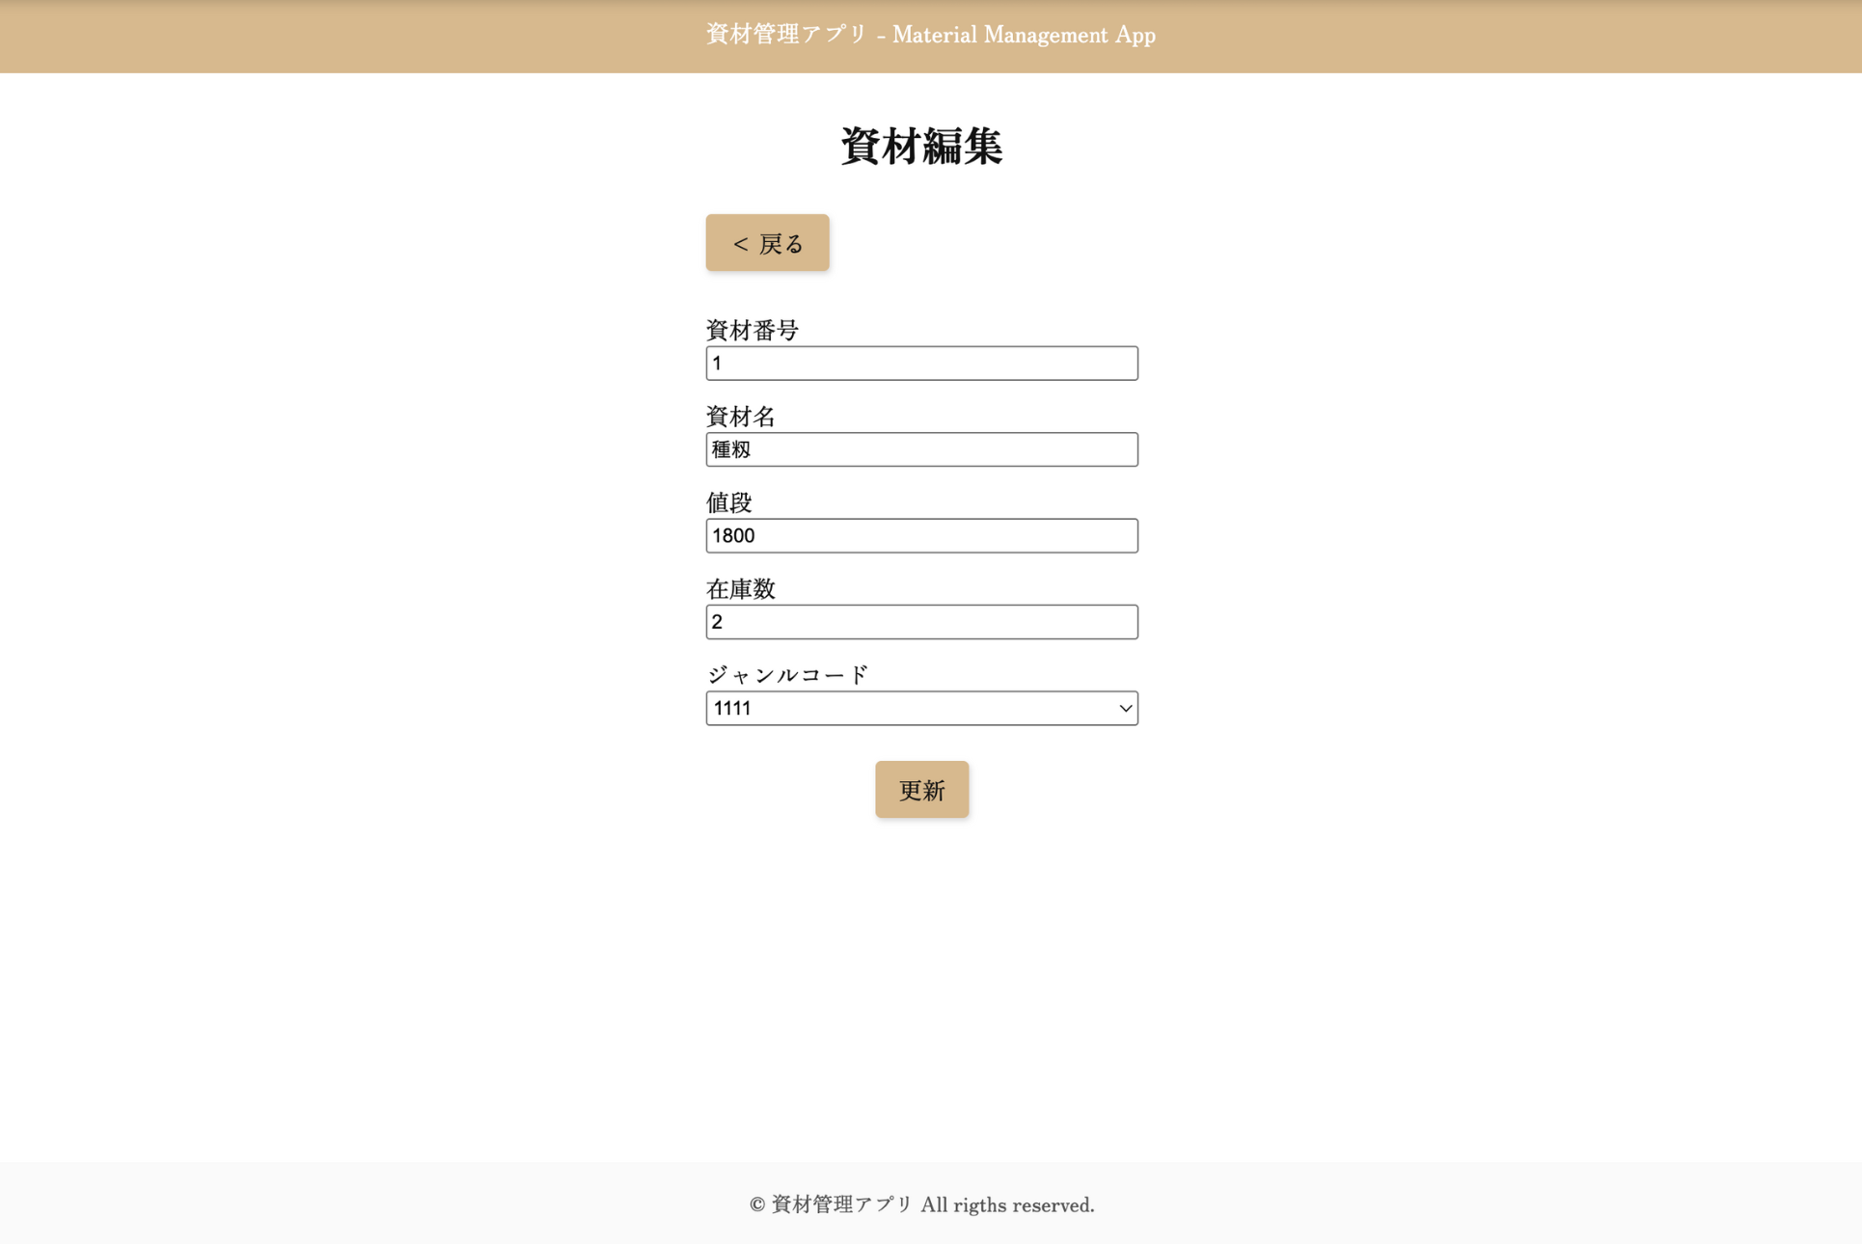Click the 資材編集 page heading
This screenshot has height=1244, width=1862.
921,147
